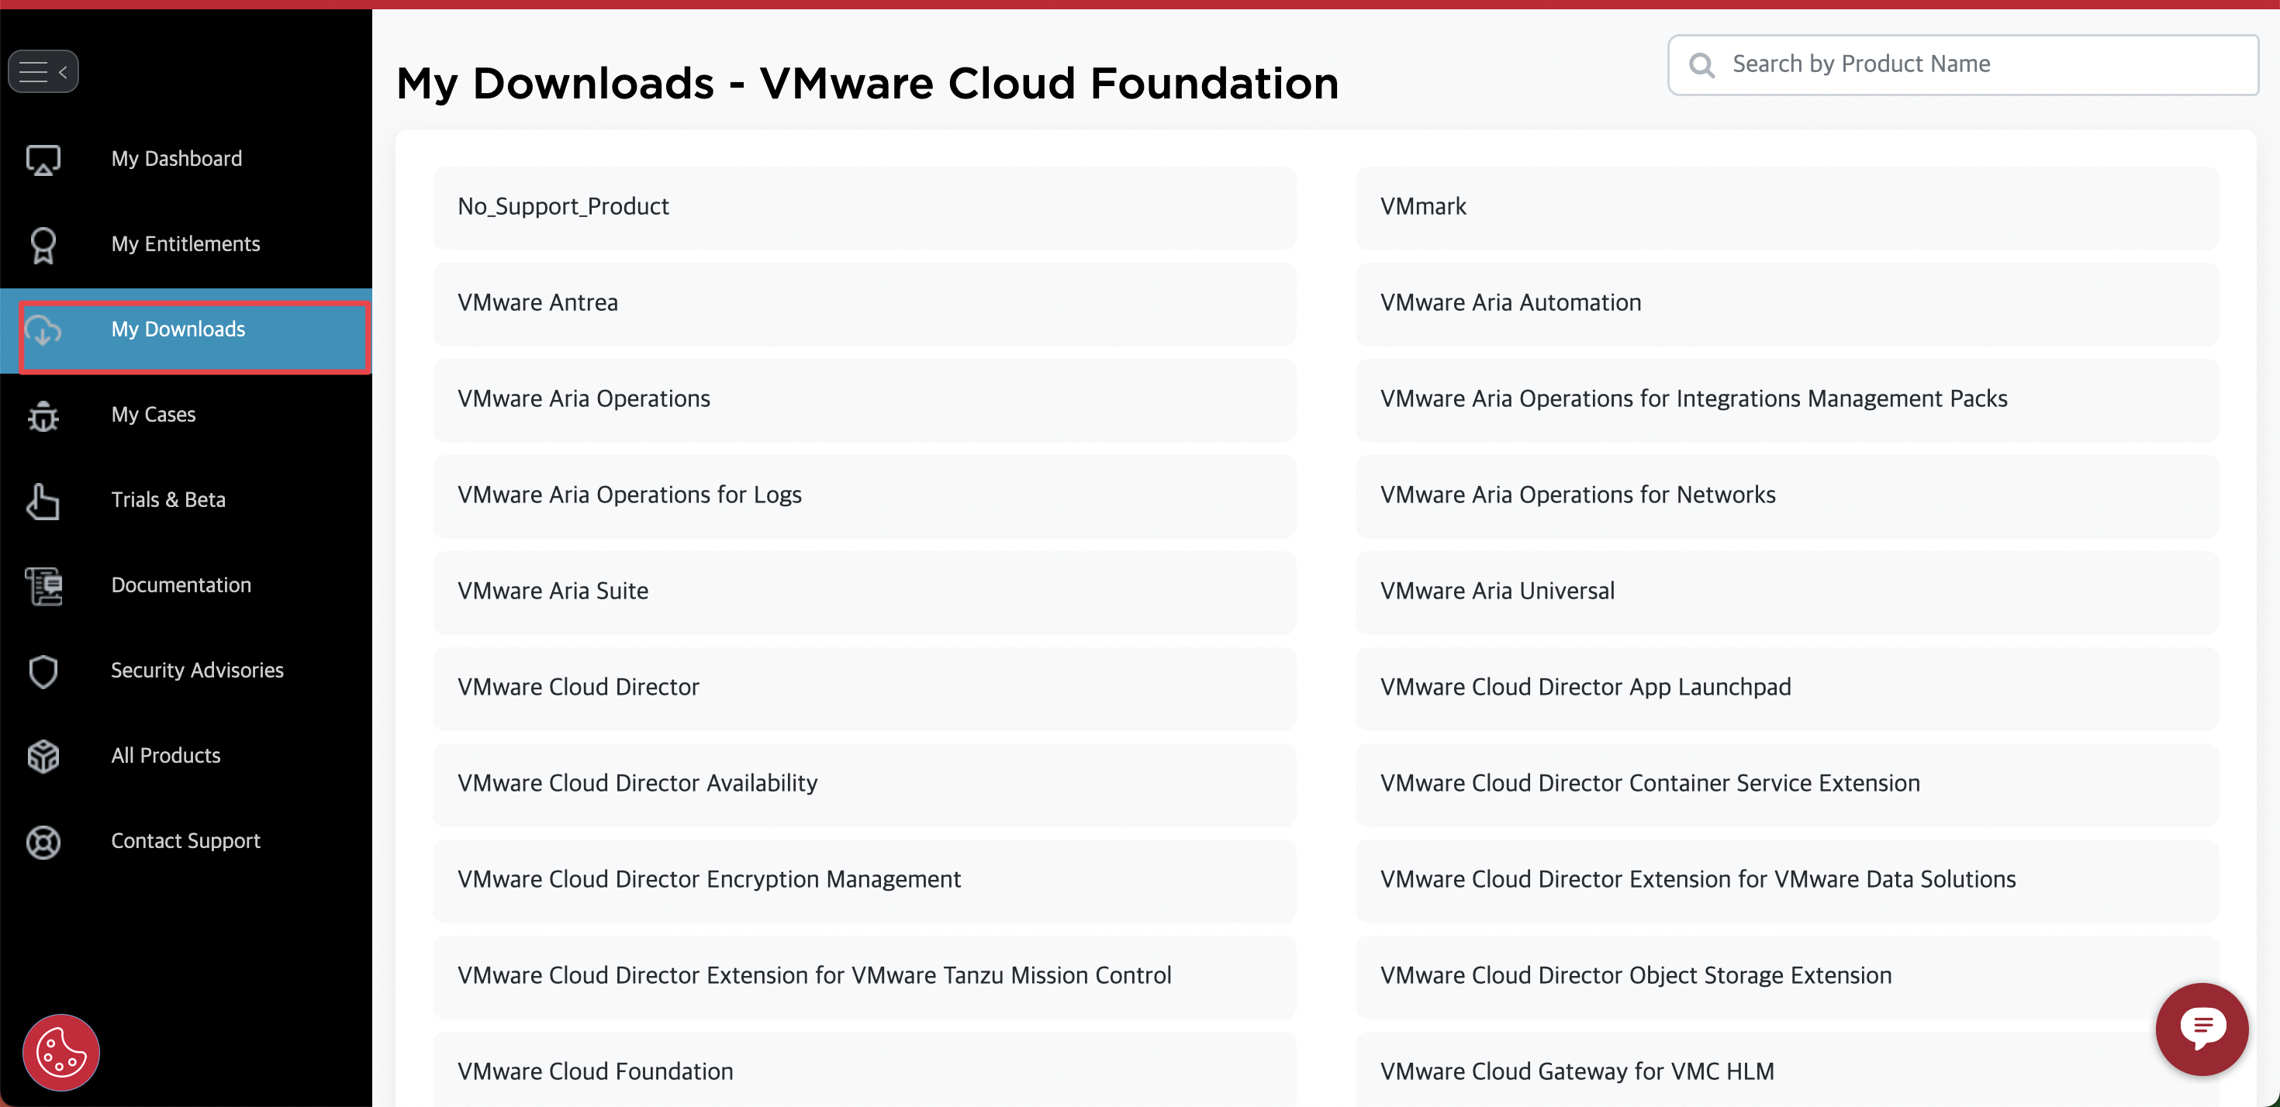Choose VMware Aria Suite
The width and height of the screenshot is (2280, 1107).
point(864,592)
